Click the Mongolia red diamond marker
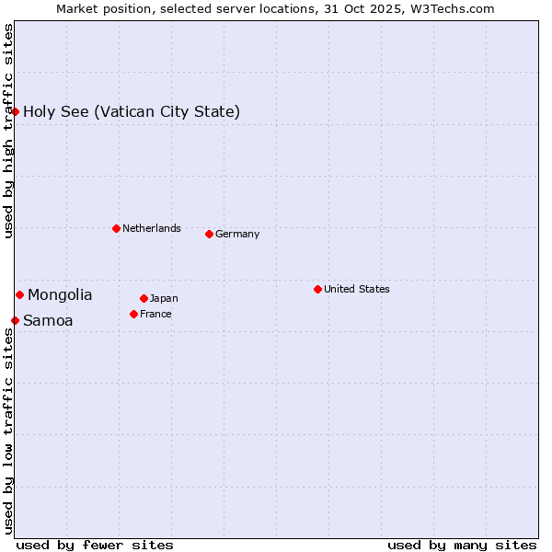The image size is (552, 552). (x=19, y=294)
